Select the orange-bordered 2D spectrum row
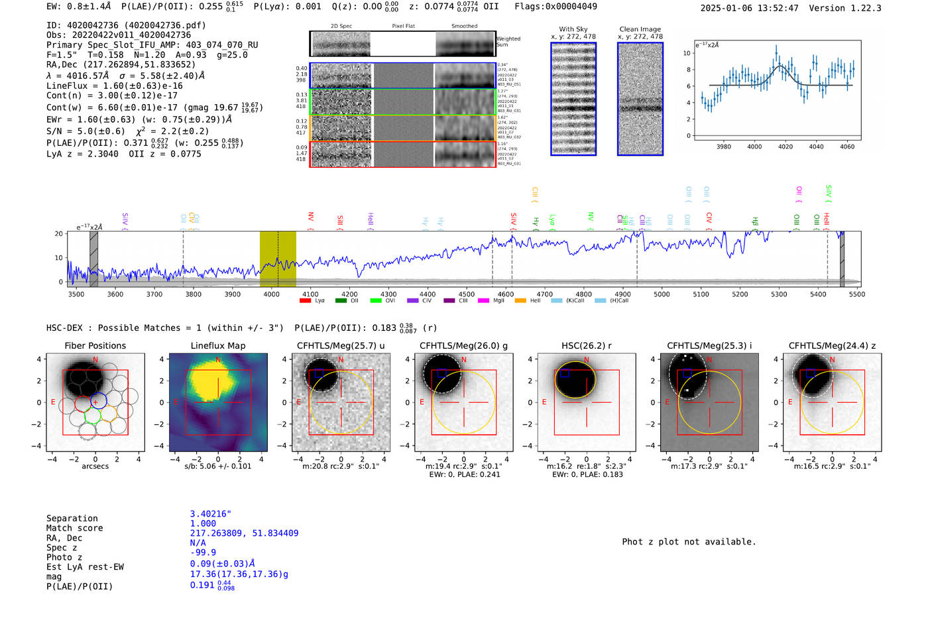The image size is (928, 632). (402, 128)
